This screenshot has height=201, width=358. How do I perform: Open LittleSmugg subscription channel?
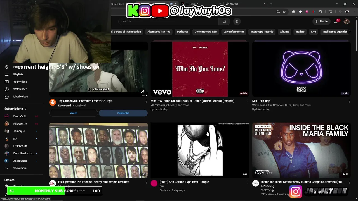click(20, 146)
